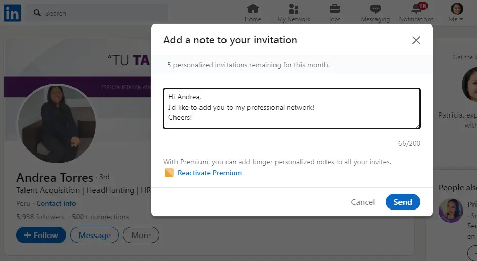The width and height of the screenshot is (477, 261).
Task: Open the Home icon in navigation
Action: (x=253, y=9)
